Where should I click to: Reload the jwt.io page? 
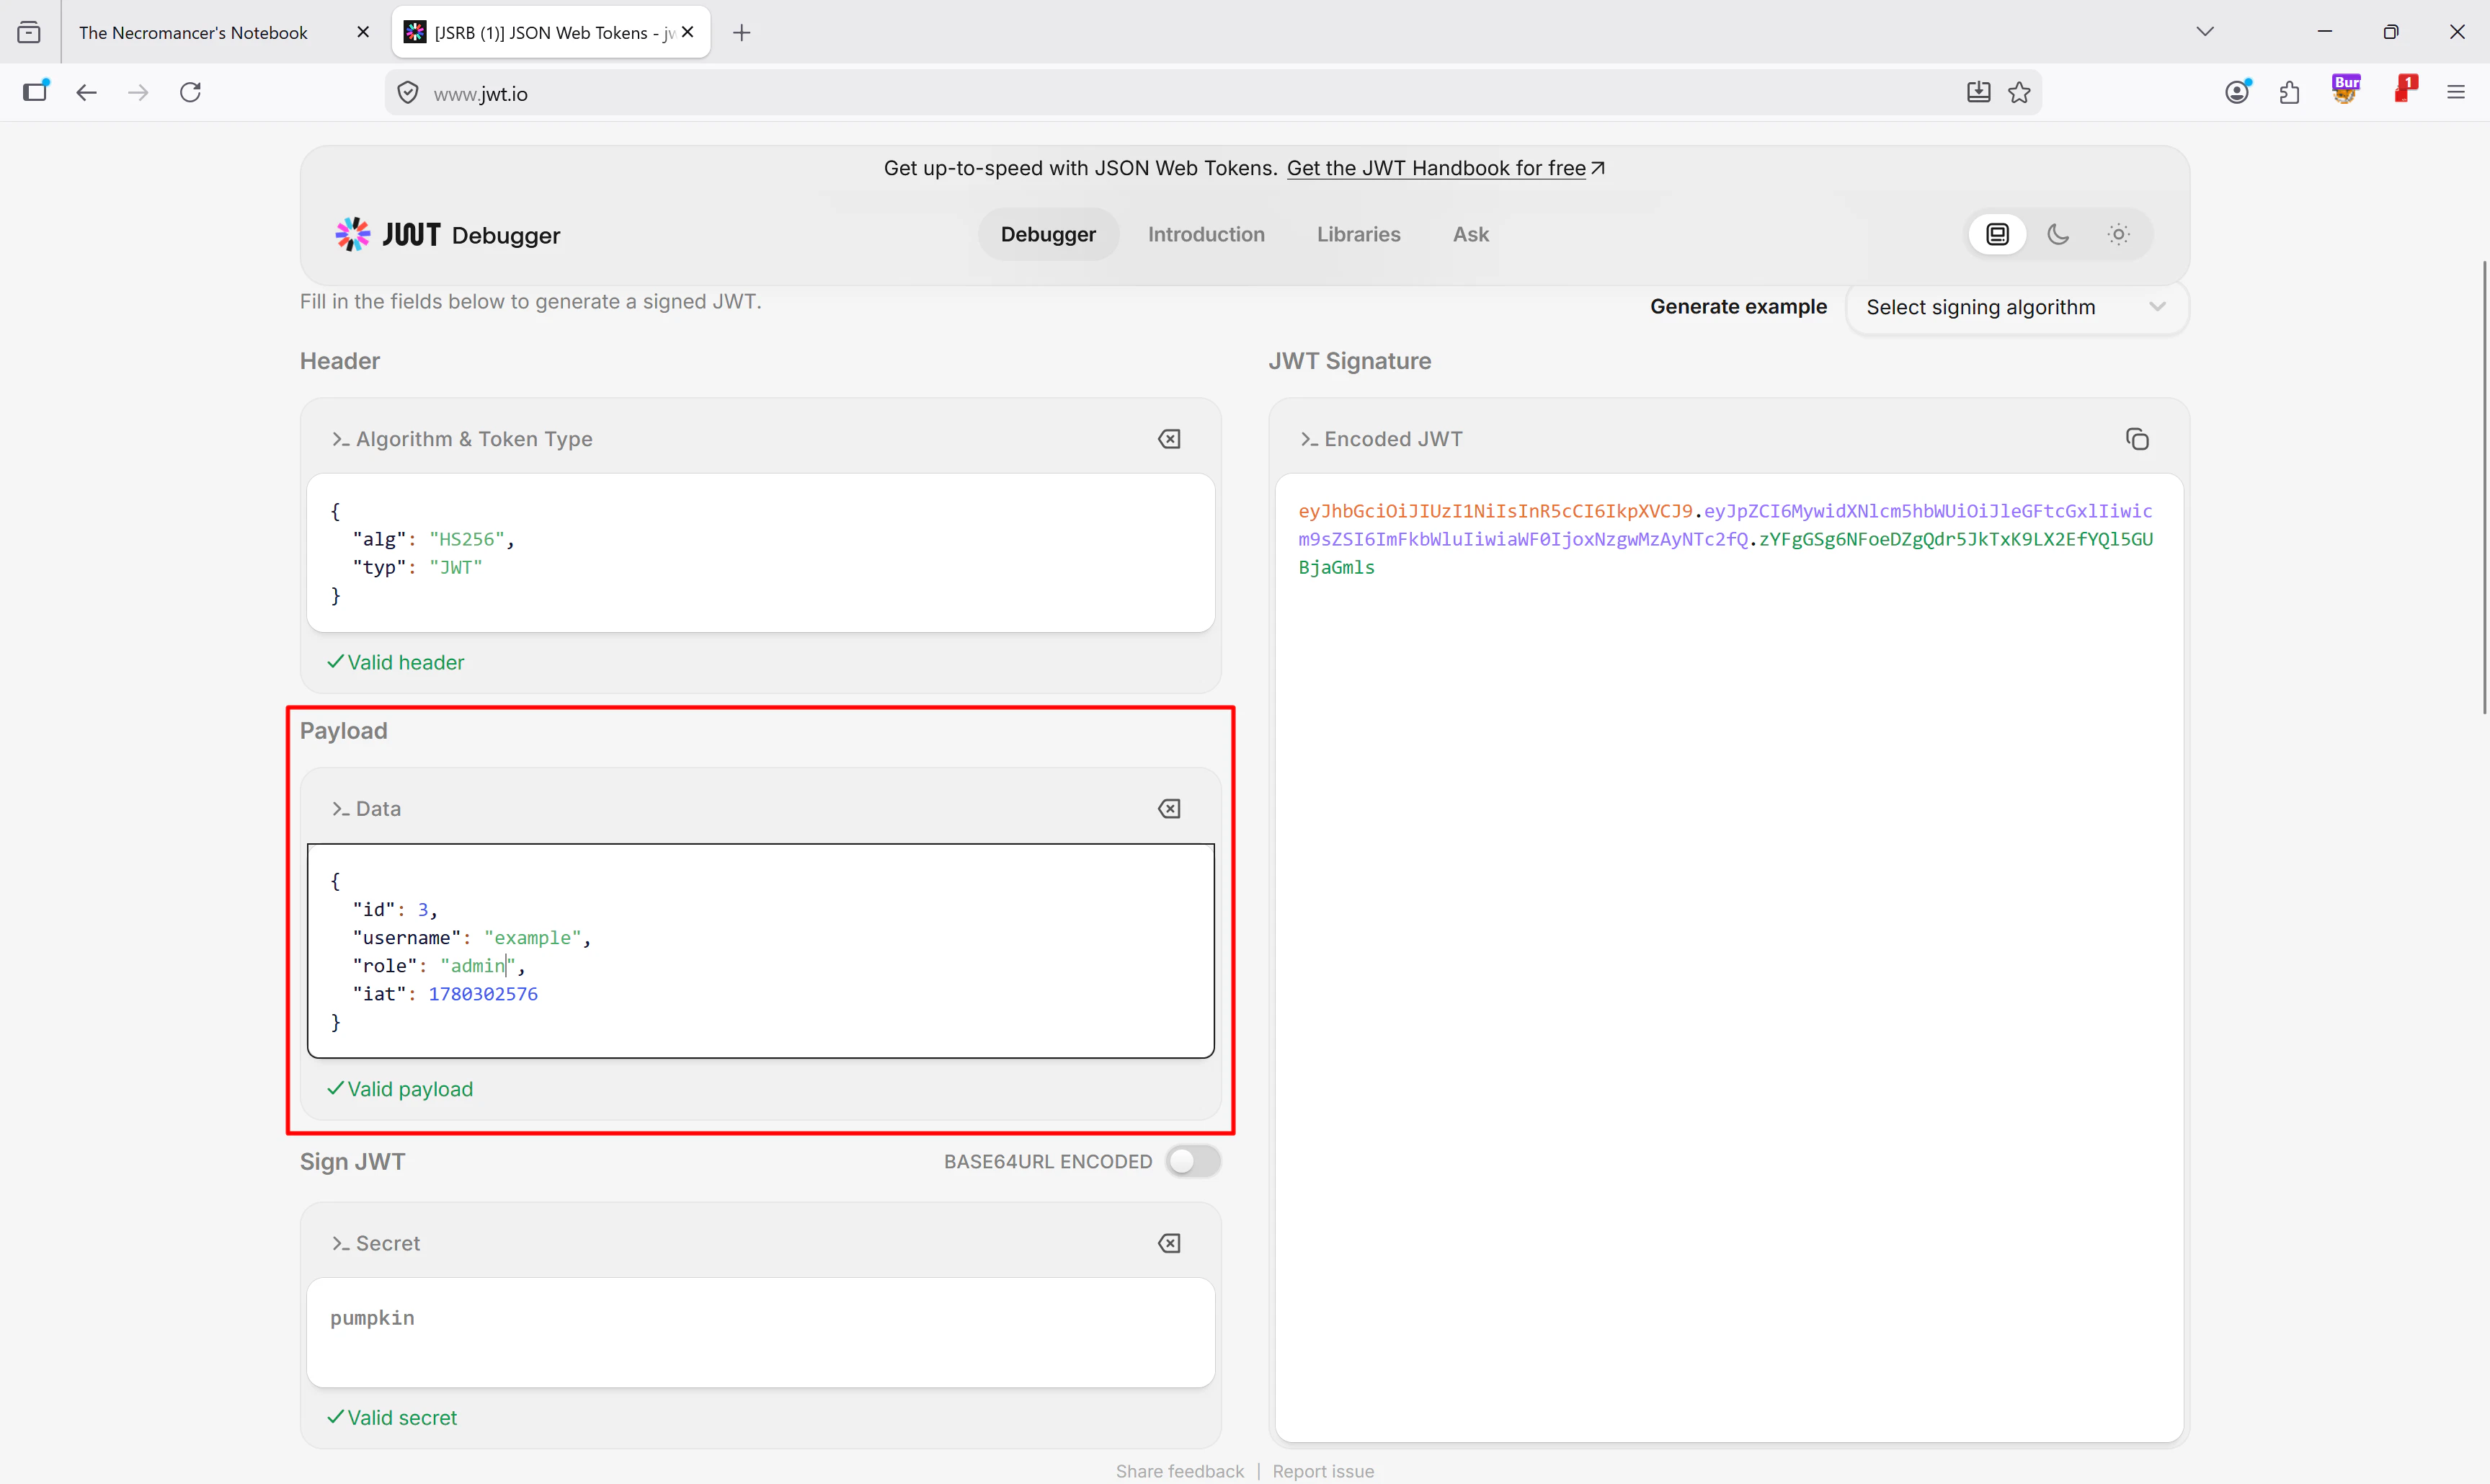tap(190, 93)
